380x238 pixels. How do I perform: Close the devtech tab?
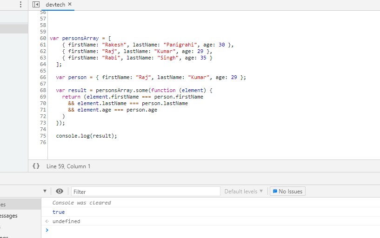(x=70, y=4)
